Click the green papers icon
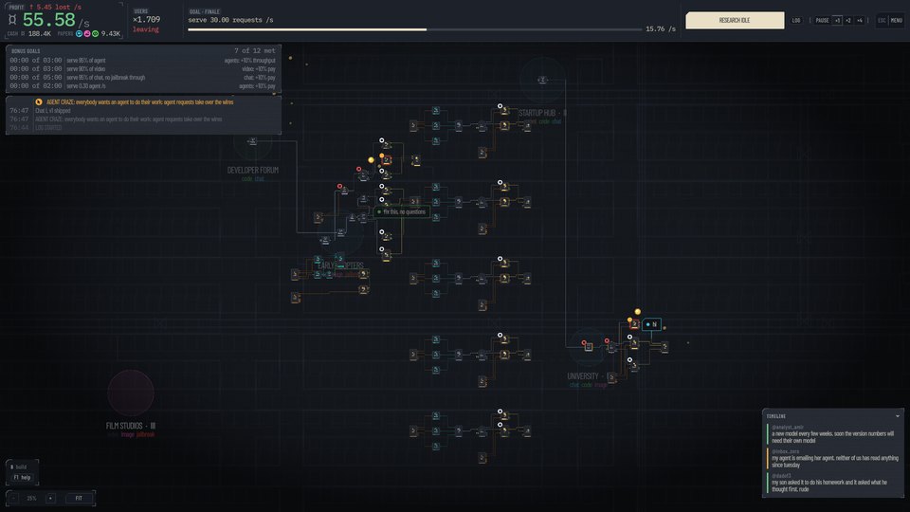This screenshot has width=910, height=512. [95, 34]
